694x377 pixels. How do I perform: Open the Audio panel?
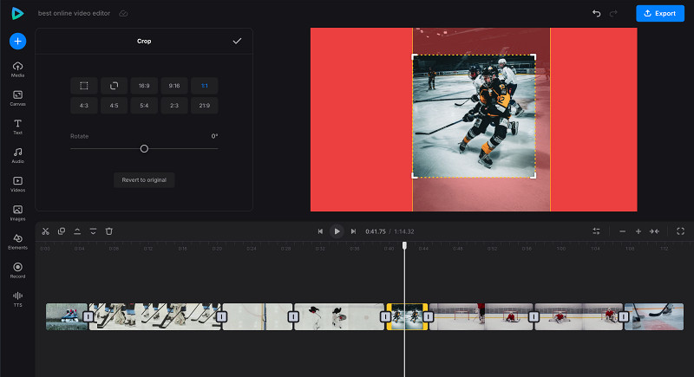pyautogui.click(x=17, y=156)
